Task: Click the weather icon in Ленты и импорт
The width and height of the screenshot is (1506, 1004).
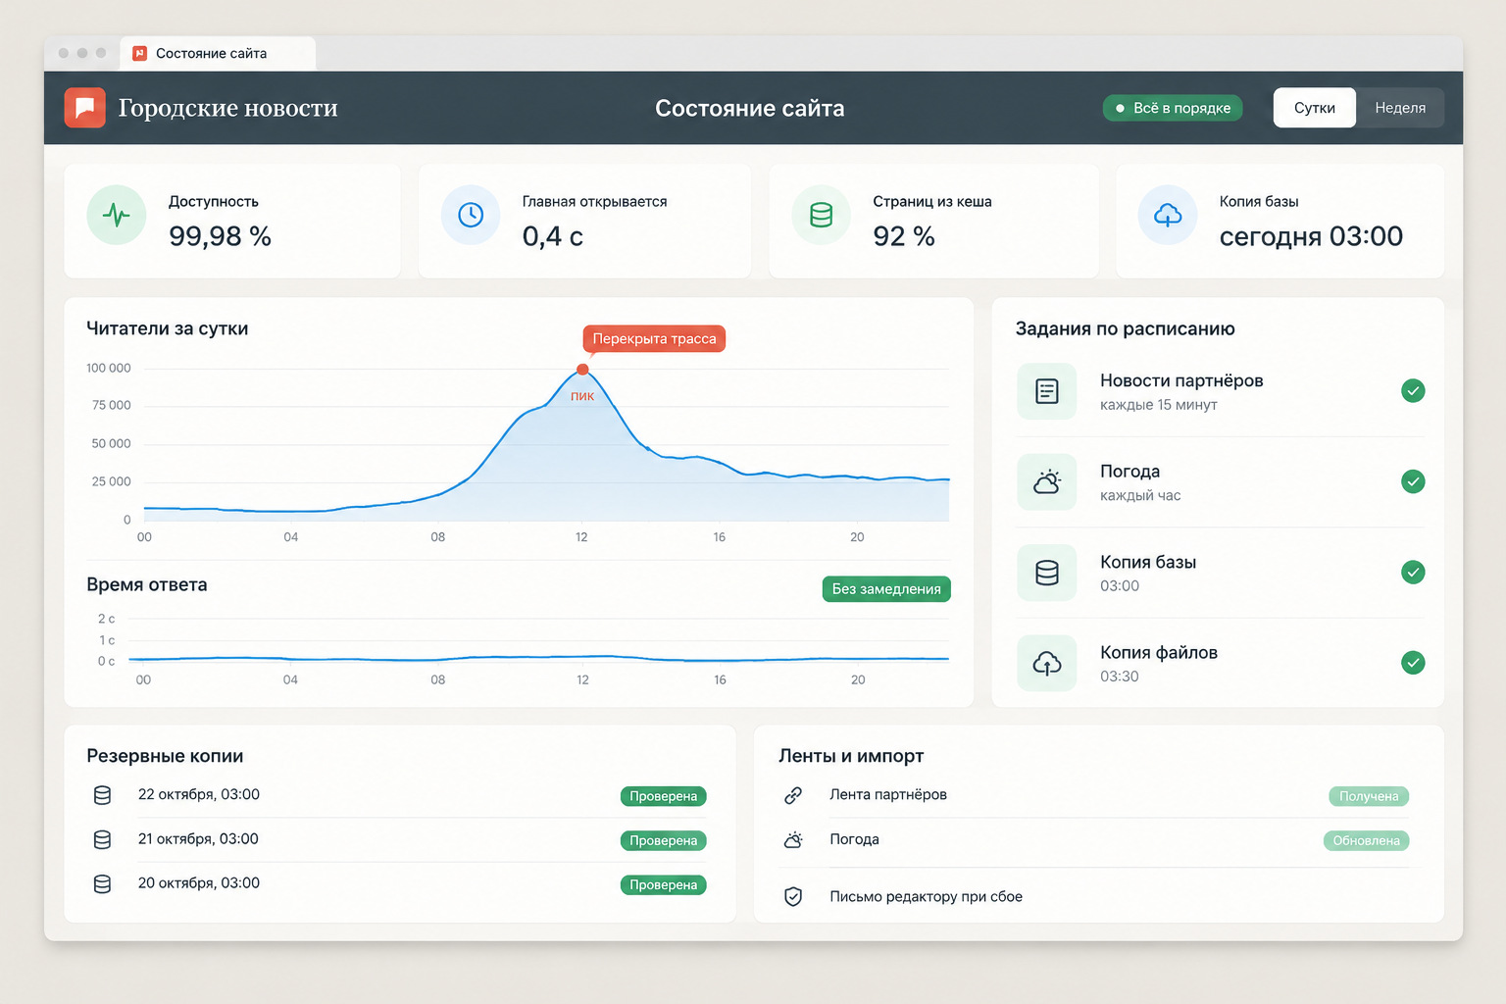Action: (x=793, y=839)
